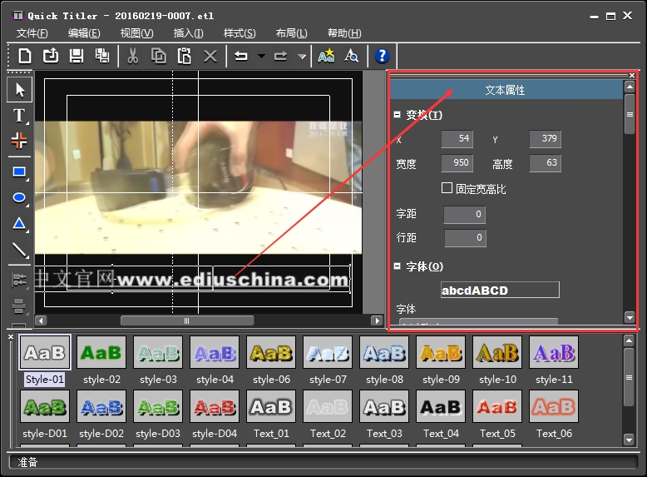This screenshot has width=647, height=477.
Task: Click the preview horizontal scrollbar thumb
Action: click(186, 320)
